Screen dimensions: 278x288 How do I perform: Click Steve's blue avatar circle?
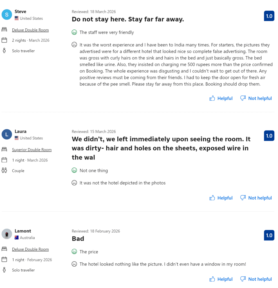7,14
